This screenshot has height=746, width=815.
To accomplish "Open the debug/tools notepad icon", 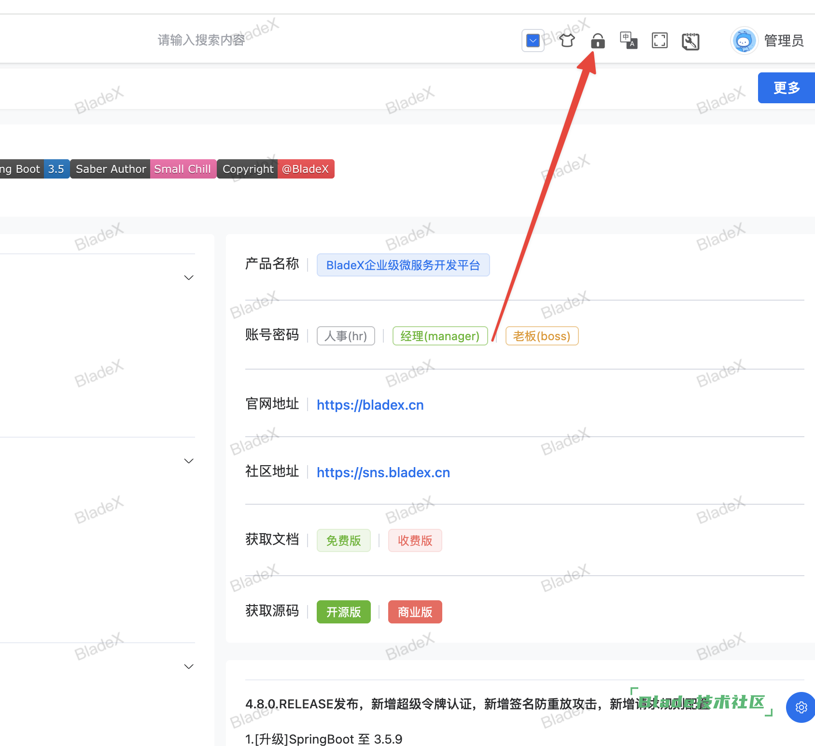I will 690,41.
